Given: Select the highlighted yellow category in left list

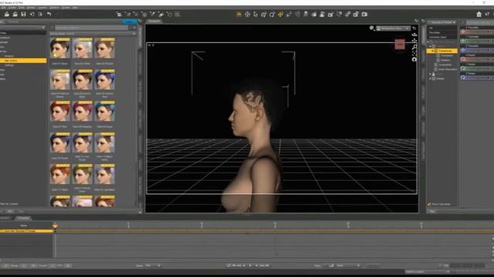Looking at the screenshot, I should (23, 60).
